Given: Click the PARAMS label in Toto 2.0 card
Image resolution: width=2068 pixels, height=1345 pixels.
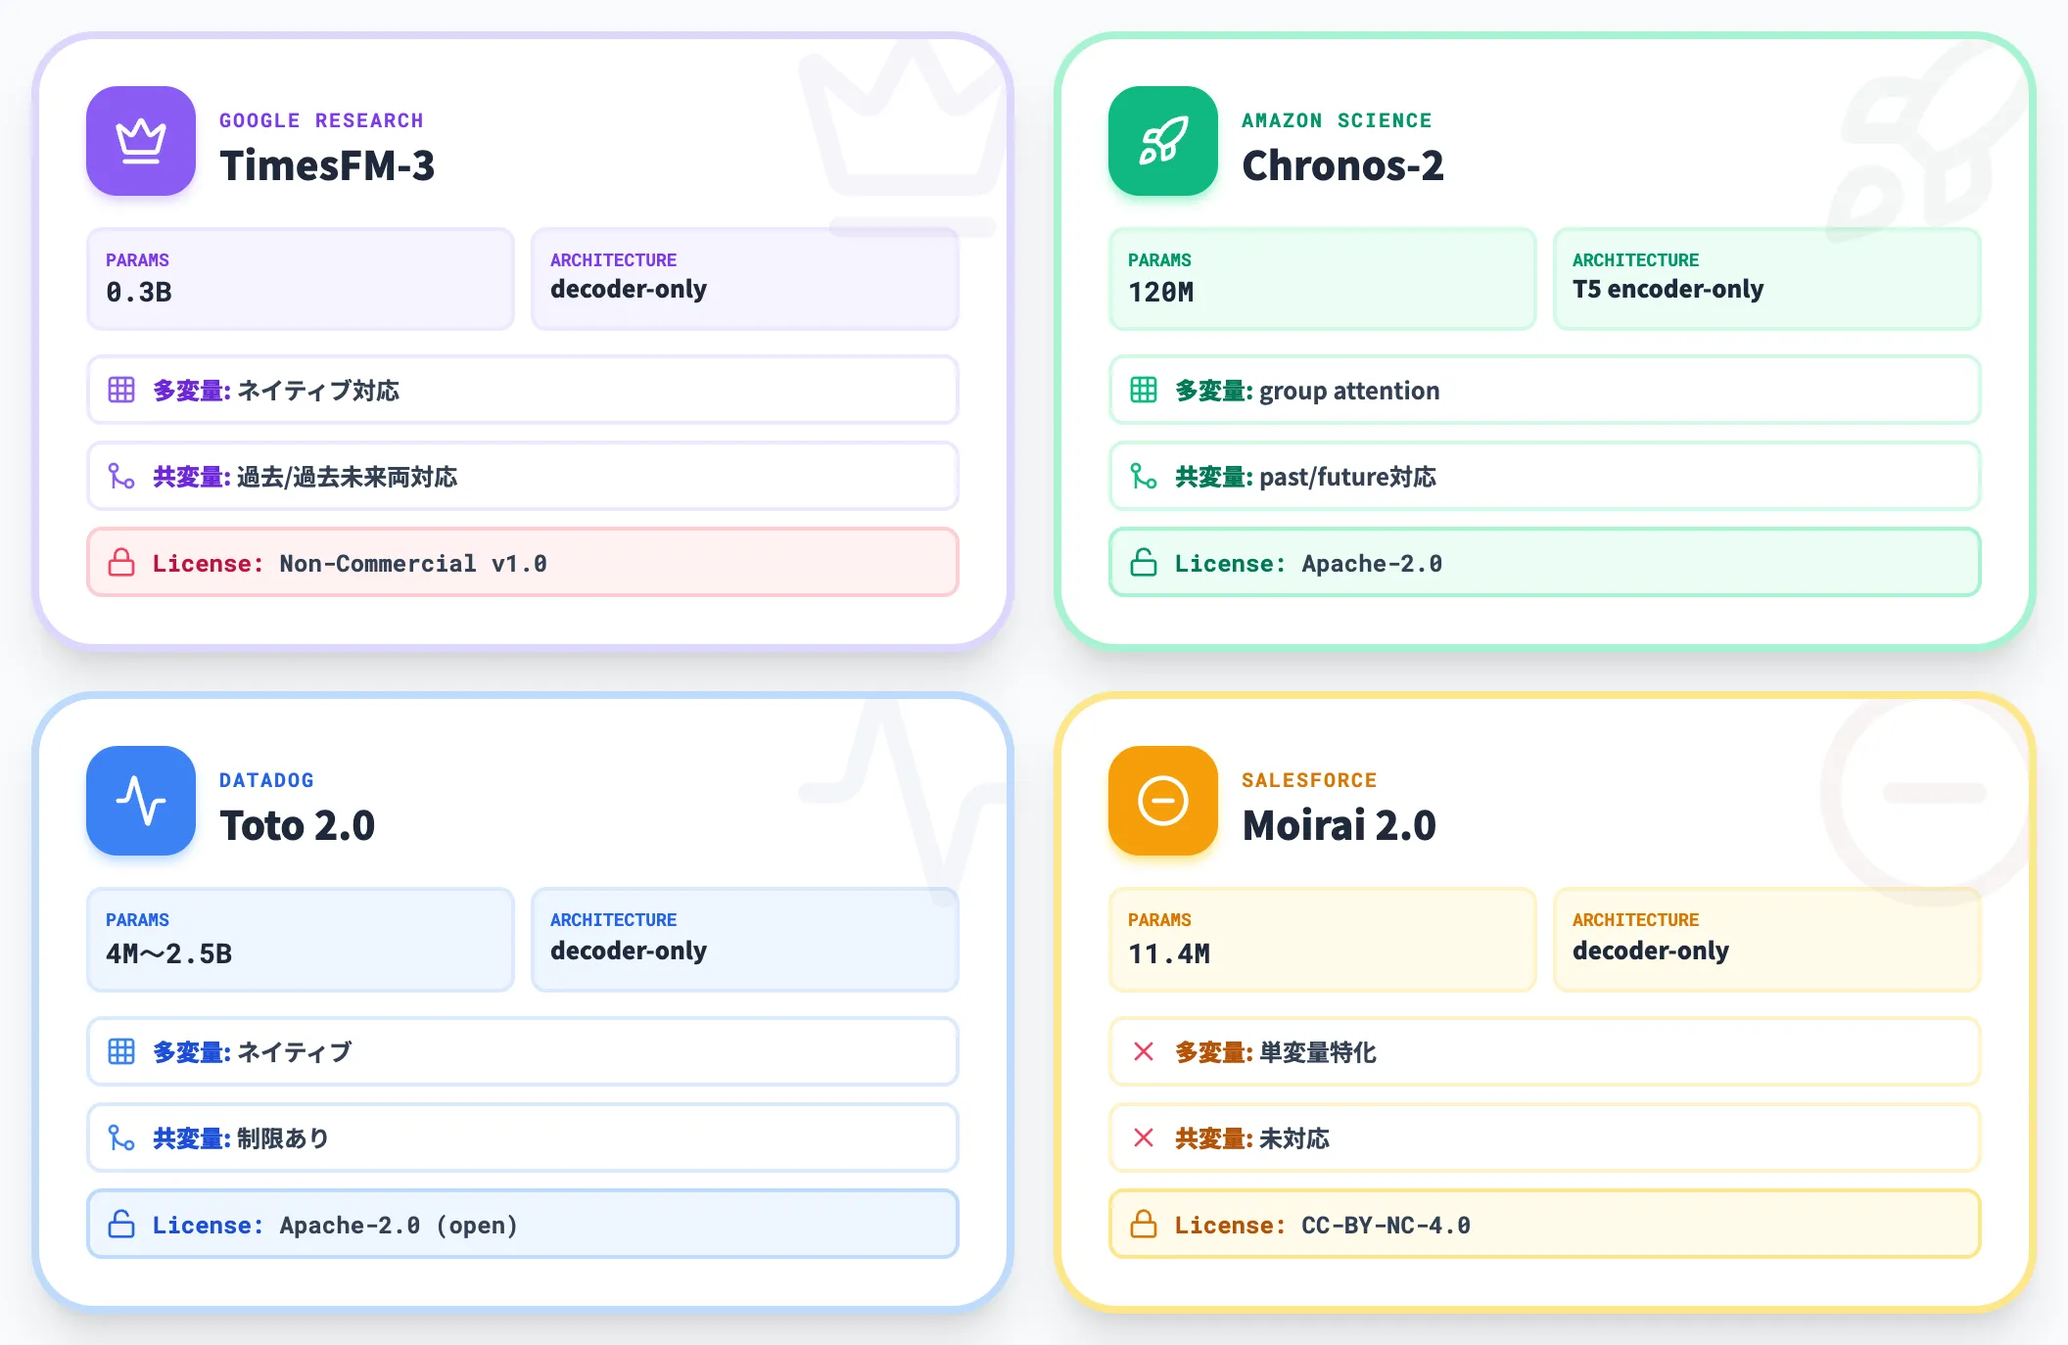Looking at the screenshot, I should pyautogui.click(x=137, y=920).
